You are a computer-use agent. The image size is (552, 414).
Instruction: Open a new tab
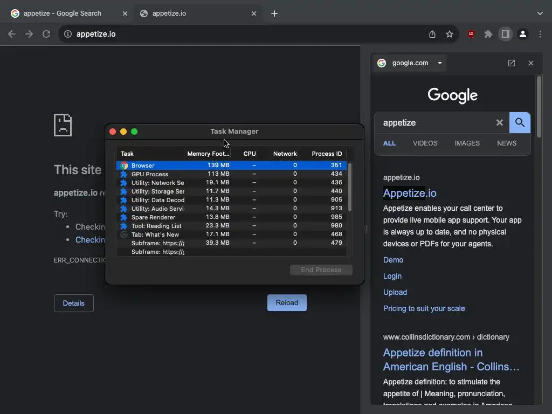point(274,13)
